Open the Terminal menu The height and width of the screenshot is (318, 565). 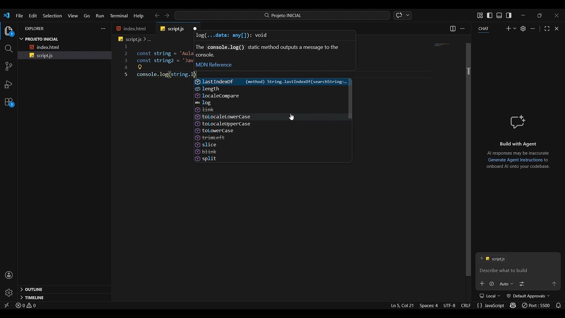(119, 15)
